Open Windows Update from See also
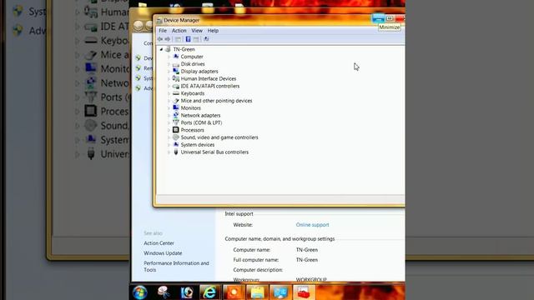The image size is (534, 300). [x=163, y=253]
